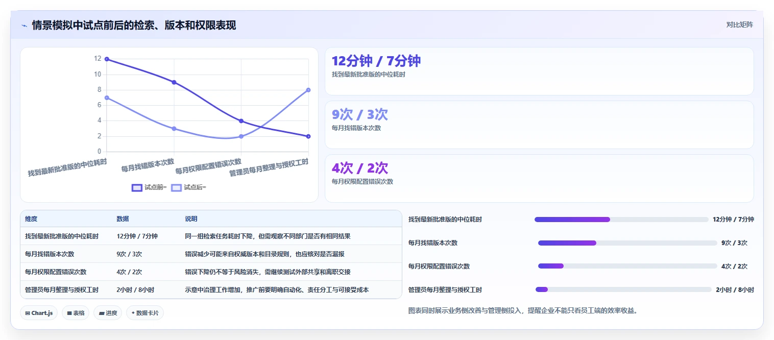Screen dimensions: 774x340
Task: Select the 试点后 point at value 8
Action: [x=308, y=90]
